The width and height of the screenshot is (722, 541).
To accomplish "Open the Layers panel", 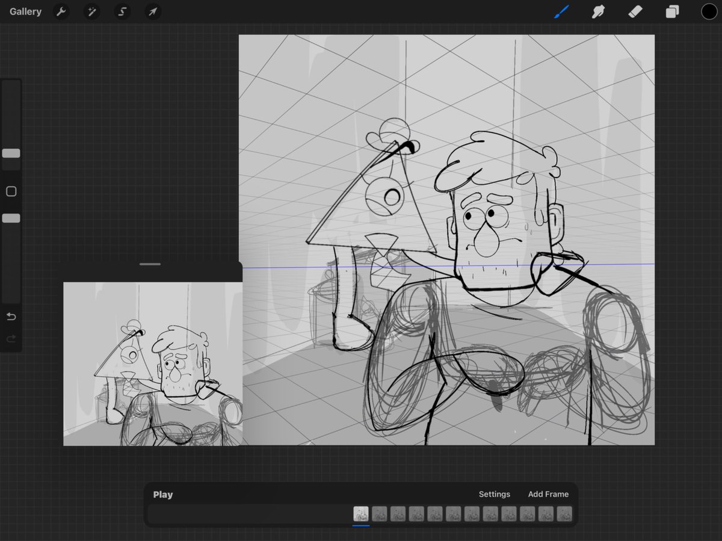I will (x=672, y=11).
